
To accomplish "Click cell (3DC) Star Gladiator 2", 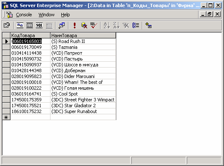I will coord(83,106).
